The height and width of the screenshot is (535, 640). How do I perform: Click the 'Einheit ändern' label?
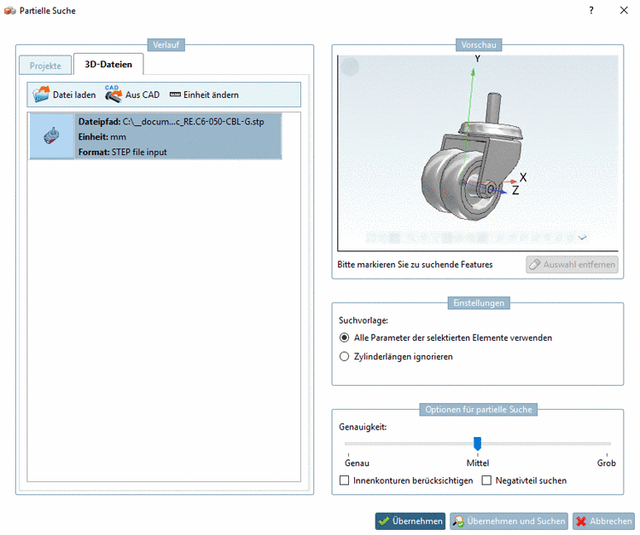point(211,95)
